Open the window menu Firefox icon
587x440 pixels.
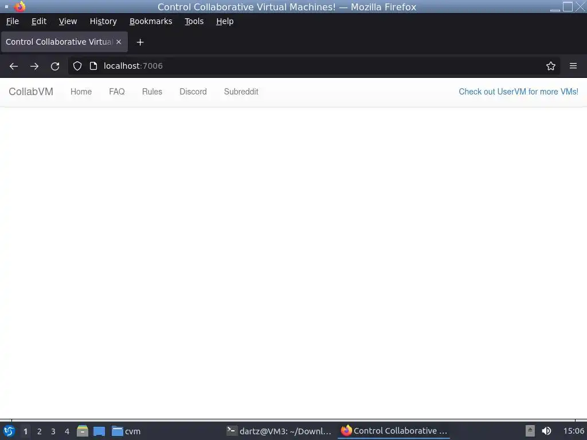[x=20, y=7]
